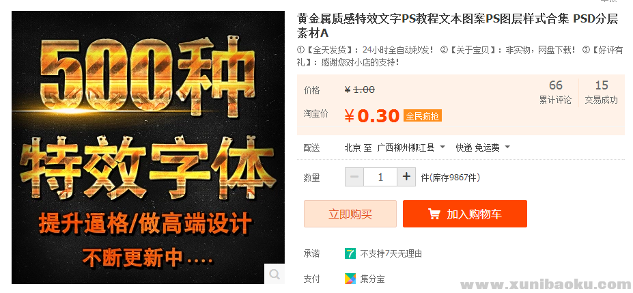Click the 集分宝 payment icon
The image size is (633, 293).
coord(350,279)
